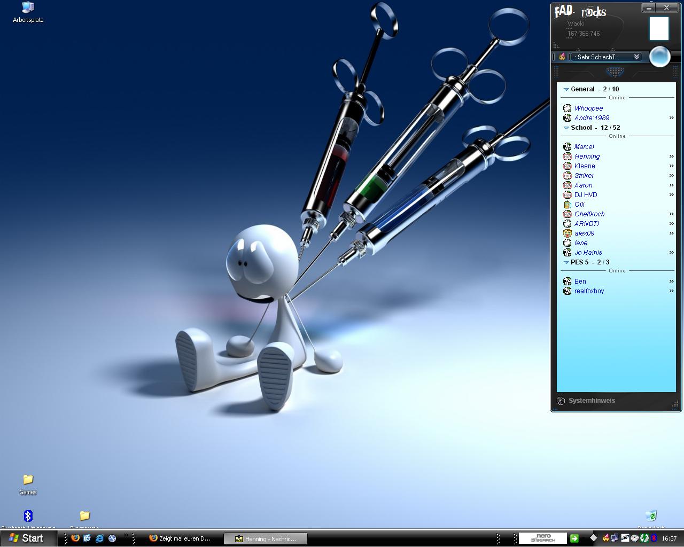Viewport: 684px width, 547px height.
Task: Launch Firefox from the quick launch bar
Action: click(75, 538)
